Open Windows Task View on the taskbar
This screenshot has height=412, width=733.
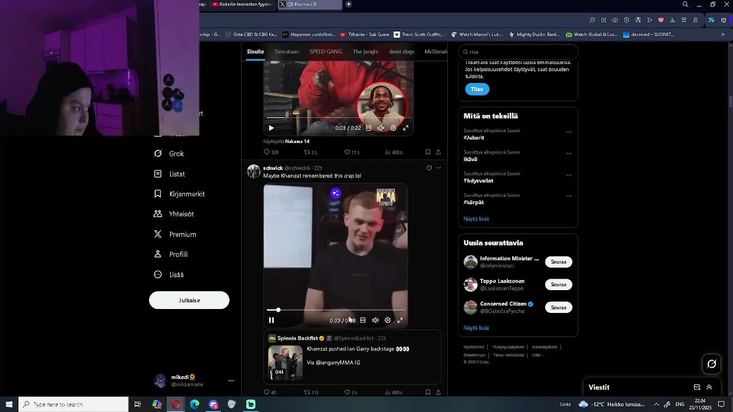pos(137,405)
